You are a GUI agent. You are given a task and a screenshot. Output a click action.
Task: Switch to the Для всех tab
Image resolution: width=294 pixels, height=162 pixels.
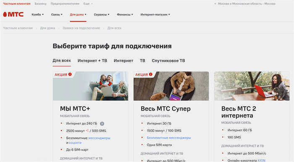click(62, 61)
